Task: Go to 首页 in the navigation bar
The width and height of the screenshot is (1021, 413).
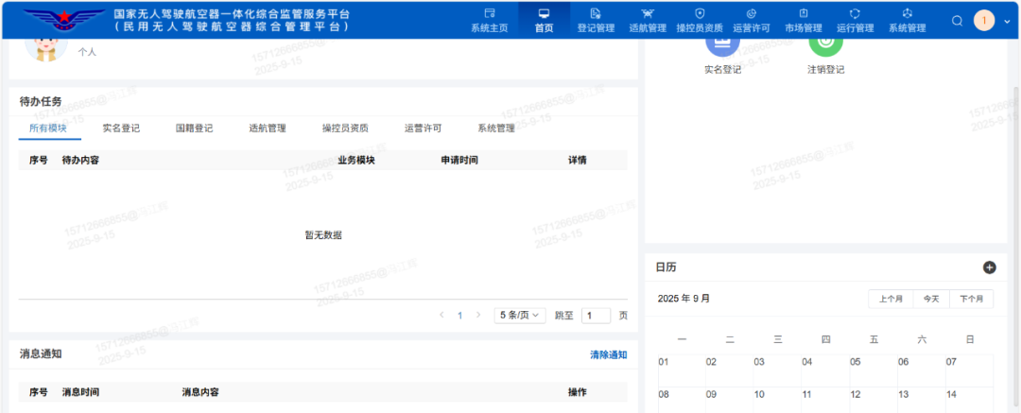Action: pos(544,21)
